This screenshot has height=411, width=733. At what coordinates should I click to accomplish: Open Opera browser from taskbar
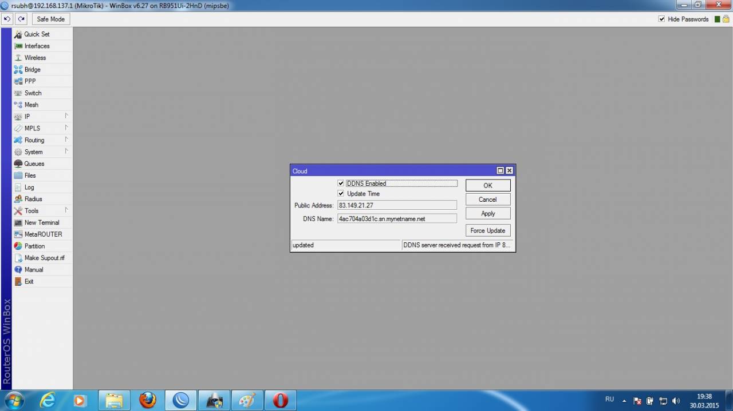click(x=280, y=400)
